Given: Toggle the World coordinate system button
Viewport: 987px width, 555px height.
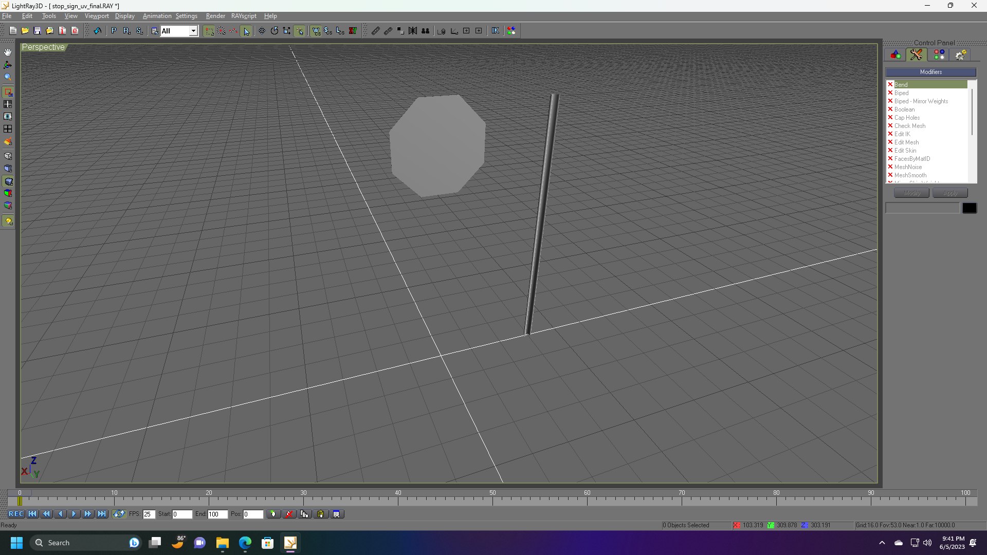Looking at the screenshot, I should (x=316, y=31).
